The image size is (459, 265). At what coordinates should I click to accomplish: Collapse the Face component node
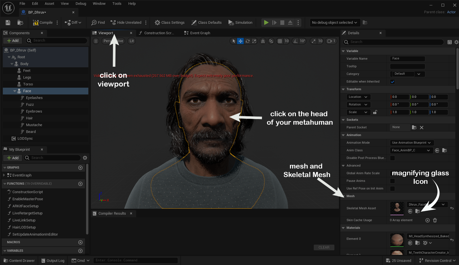[x=15, y=91]
